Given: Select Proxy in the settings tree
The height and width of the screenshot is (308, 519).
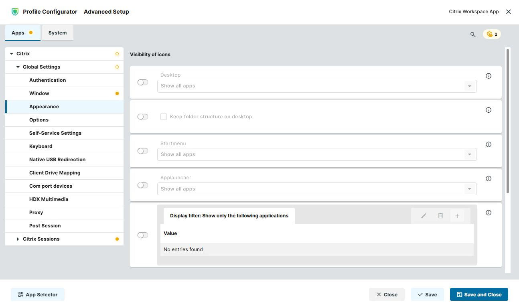Looking at the screenshot, I should (x=64, y=213).
